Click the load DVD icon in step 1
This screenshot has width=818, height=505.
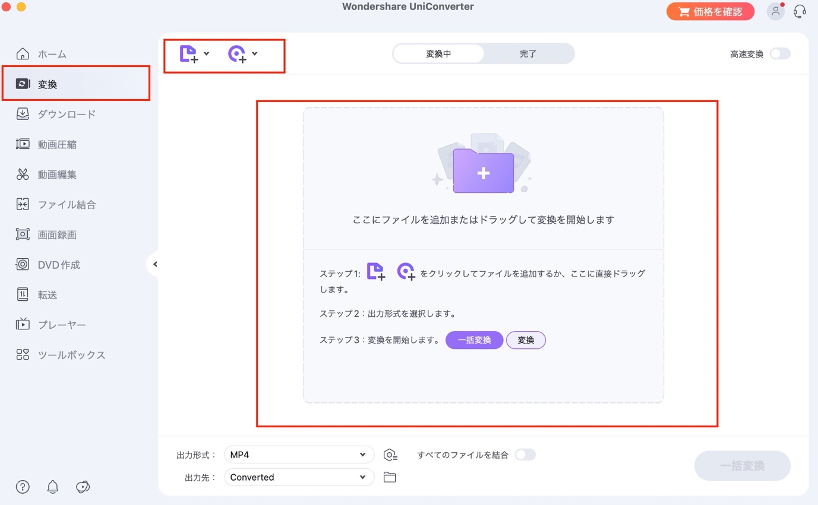406,272
